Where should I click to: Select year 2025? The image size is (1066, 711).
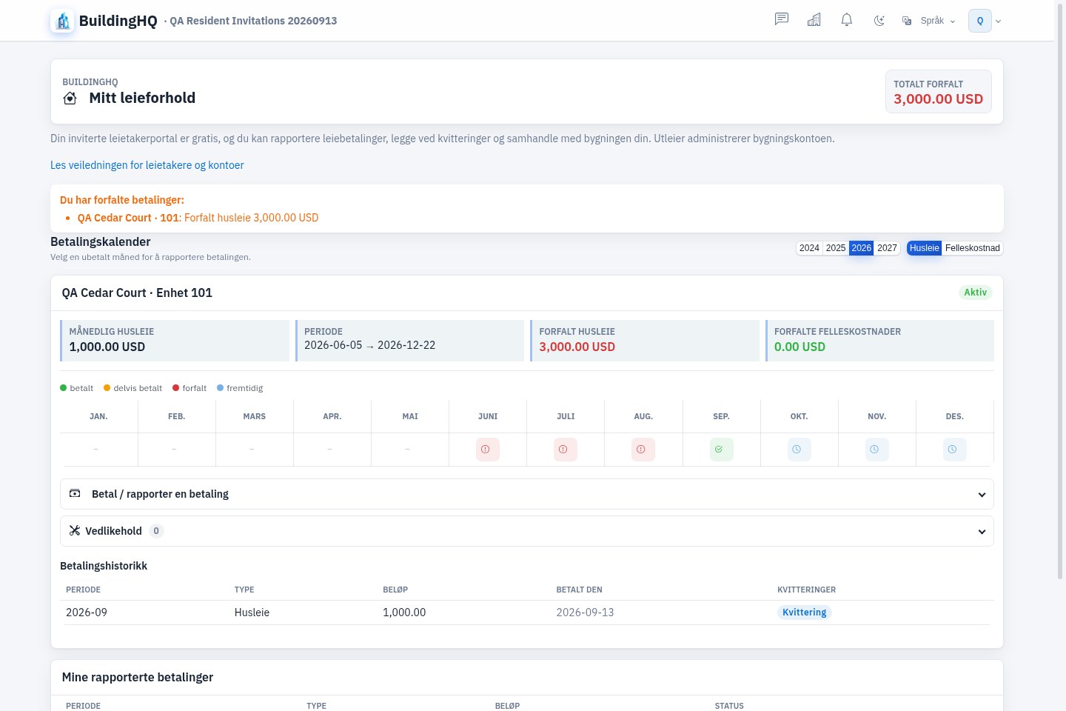(x=836, y=248)
